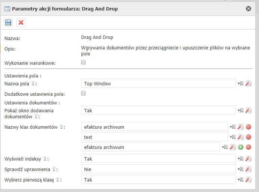Click the 'Top Window' field name input

(158, 83)
